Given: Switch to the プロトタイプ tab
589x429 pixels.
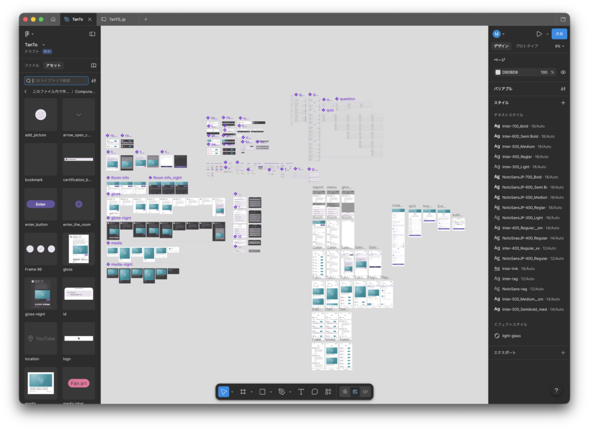Looking at the screenshot, I should pyautogui.click(x=527, y=46).
